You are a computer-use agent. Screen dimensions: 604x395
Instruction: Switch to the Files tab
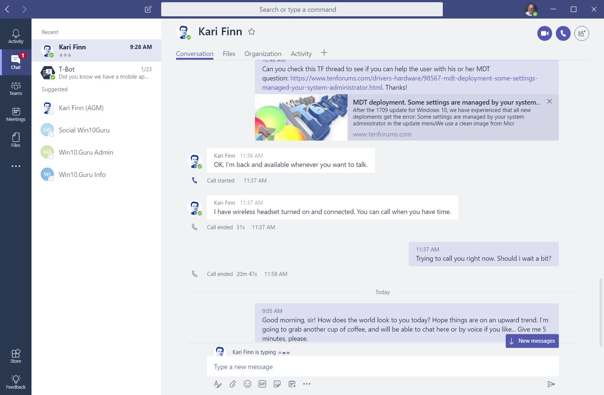229,54
